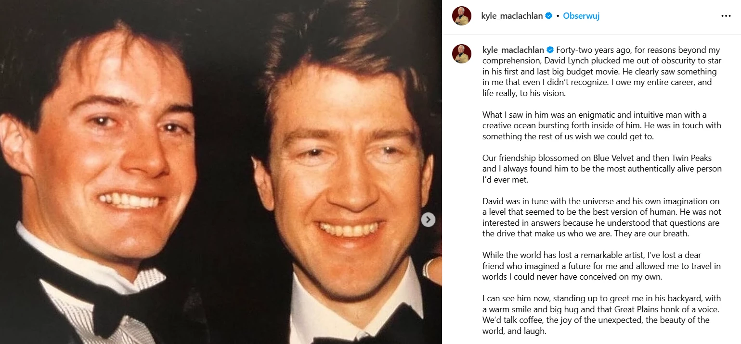
Task: Go to the next photo with arrow
Action: click(x=428, y=220)
